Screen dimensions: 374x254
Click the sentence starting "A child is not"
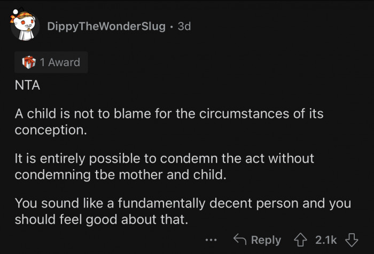coord(169,115)
